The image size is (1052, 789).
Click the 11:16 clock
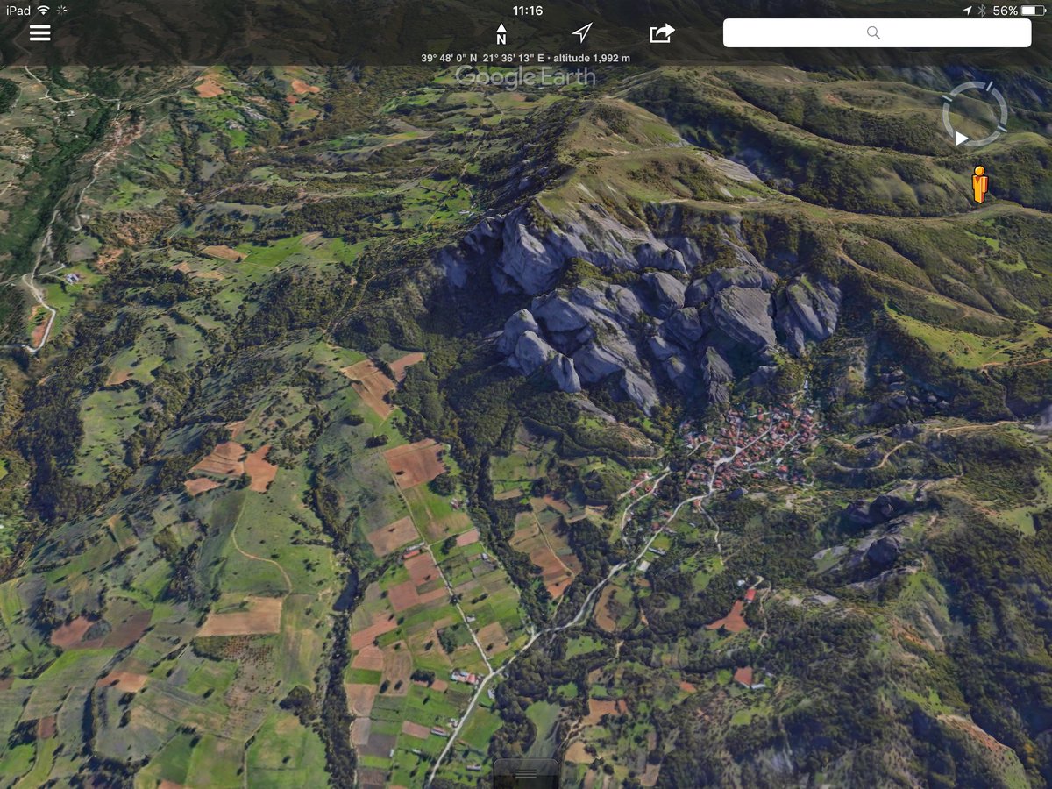(x=527, y=11)
